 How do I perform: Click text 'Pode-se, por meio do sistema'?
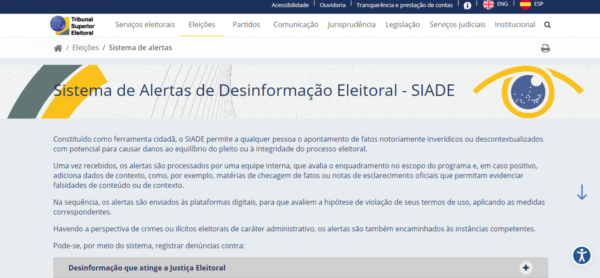[x=149, y=246]
